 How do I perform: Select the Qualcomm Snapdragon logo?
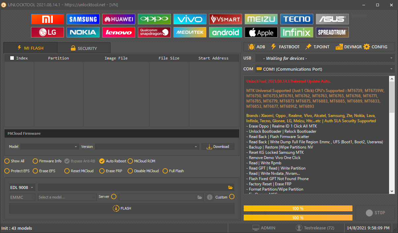click(154, 32)
